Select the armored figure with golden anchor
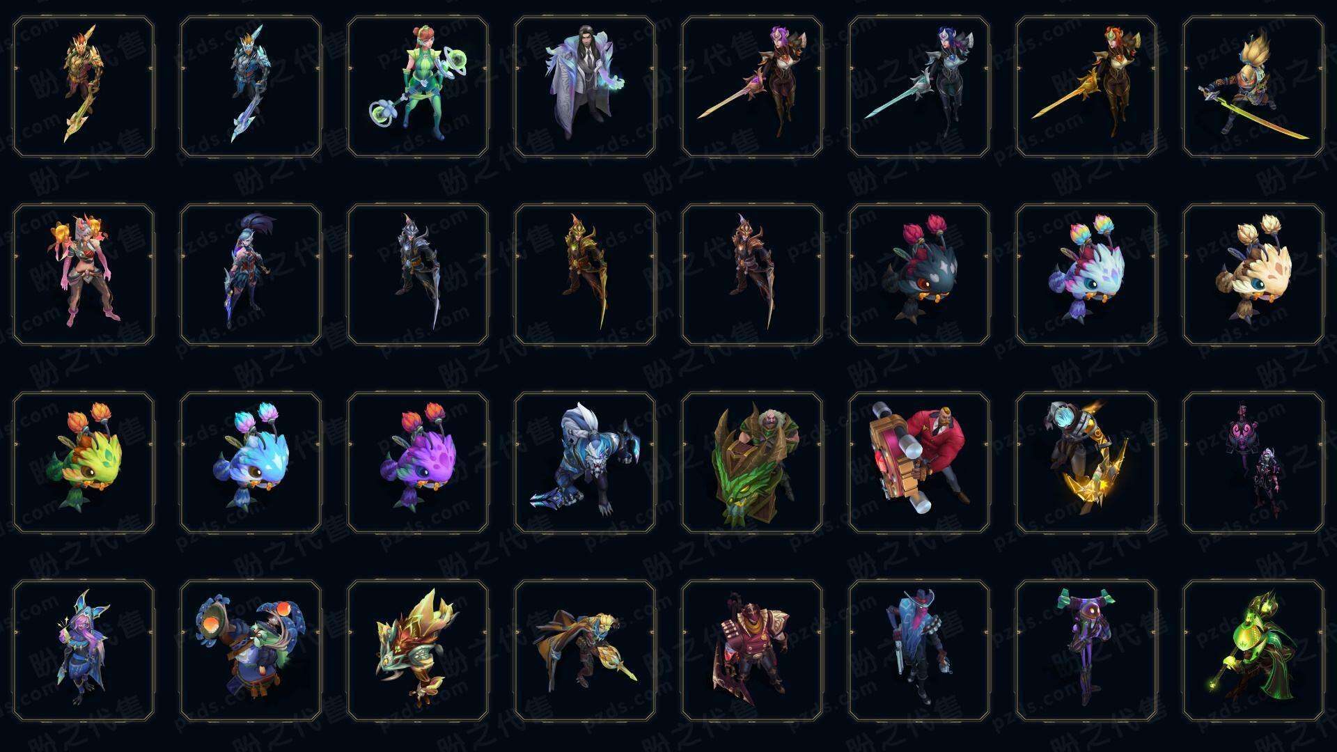This screenshot has height=752, width=1337. click(1086, 462)
